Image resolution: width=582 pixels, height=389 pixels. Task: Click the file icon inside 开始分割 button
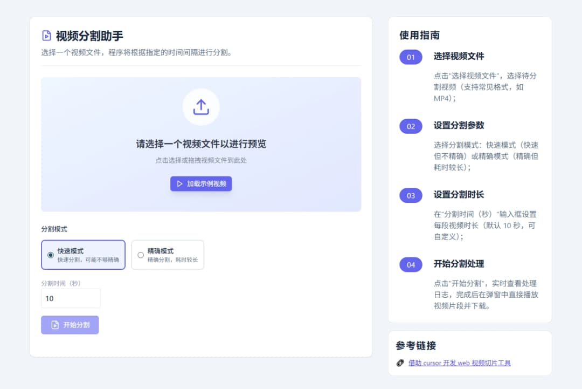pyautogui.click(x=56, y=325)
